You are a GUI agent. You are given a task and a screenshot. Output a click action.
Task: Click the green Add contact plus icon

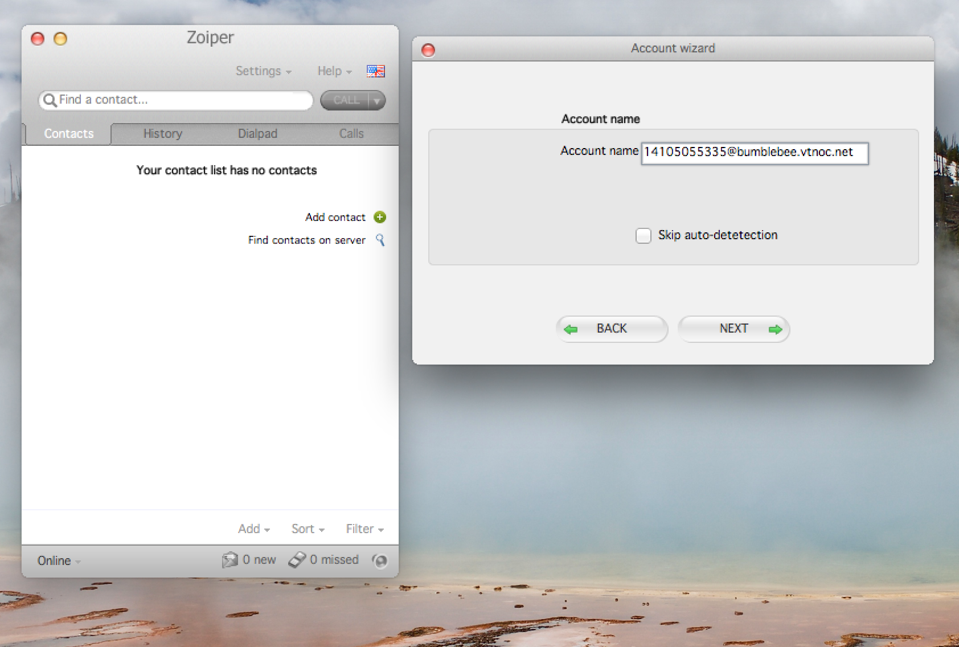click(x=380, y=217)
